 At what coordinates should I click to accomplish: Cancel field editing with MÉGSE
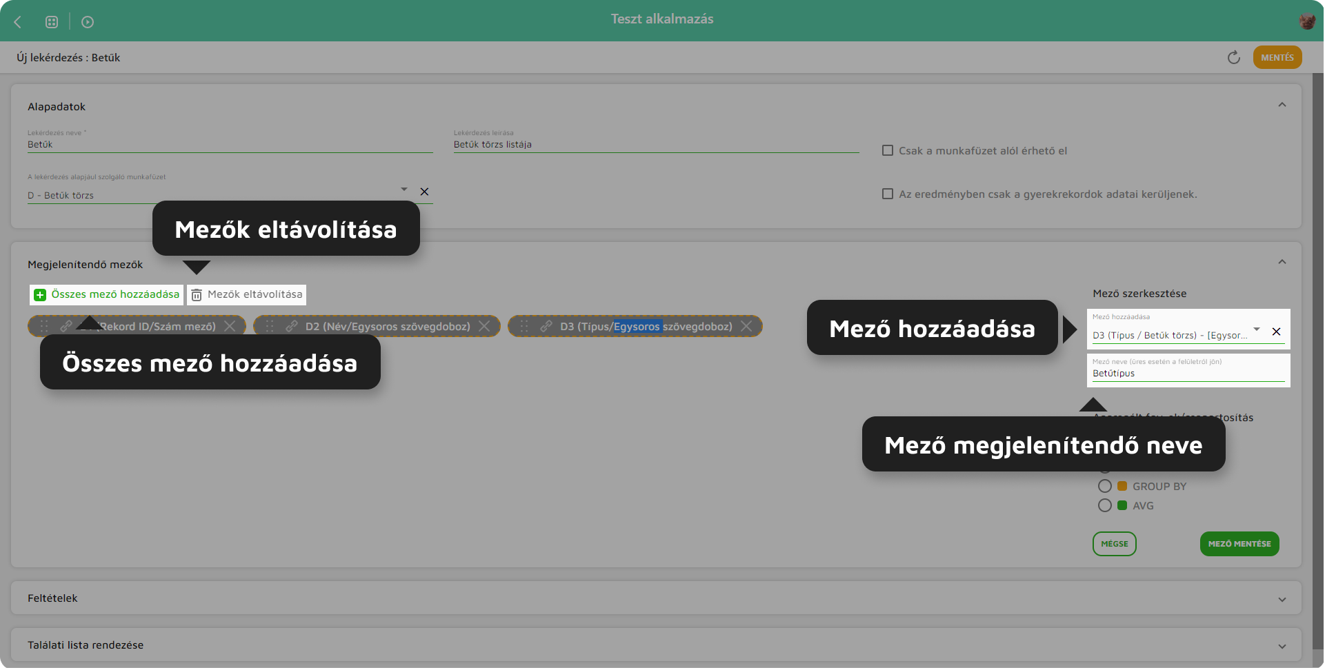coord(1115,544)
